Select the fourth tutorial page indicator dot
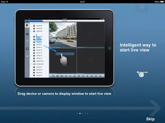 pyautogui.click(x=85, y=113)
